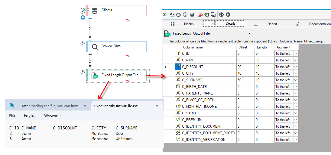Select the Browse Data block label
The width and height of the screenshot is (331, 155).
[x=111, y=46]
